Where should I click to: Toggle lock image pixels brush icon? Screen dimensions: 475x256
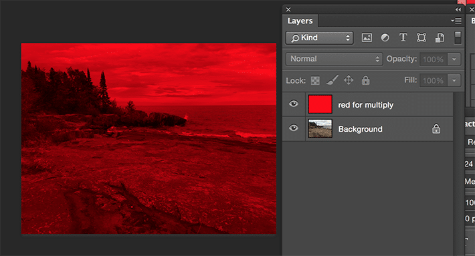pyautogui.click(x=332, y=80)
